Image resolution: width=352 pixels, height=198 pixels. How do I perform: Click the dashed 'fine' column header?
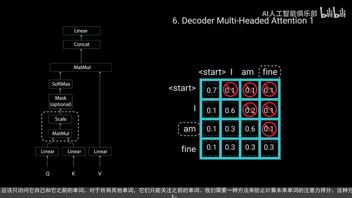tap(270, 72)
